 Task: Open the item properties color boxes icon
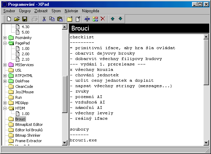(95, 19)
